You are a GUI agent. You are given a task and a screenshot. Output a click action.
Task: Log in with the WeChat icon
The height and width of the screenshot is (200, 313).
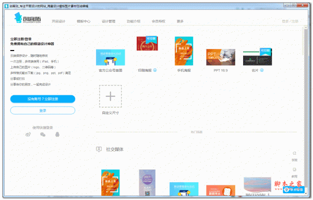point(43,134)
